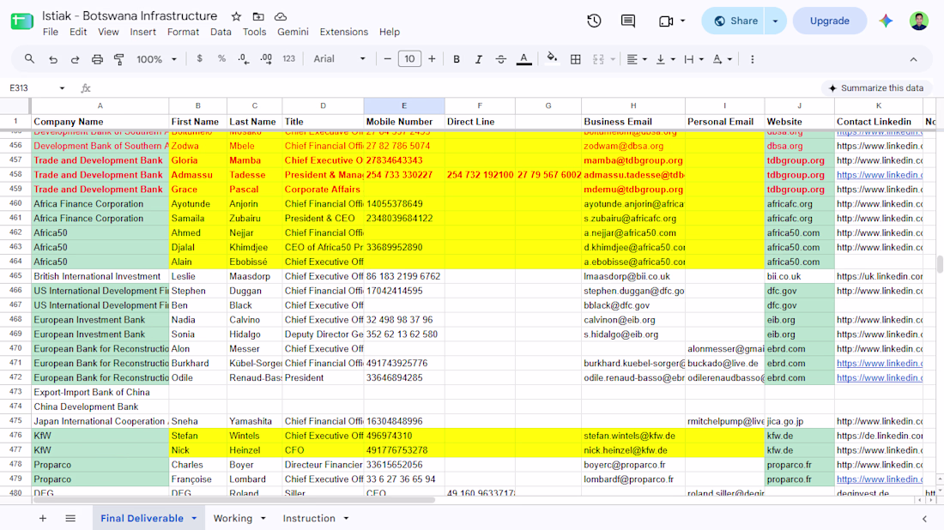Open the fill color picker

click(x=552, y=59)
